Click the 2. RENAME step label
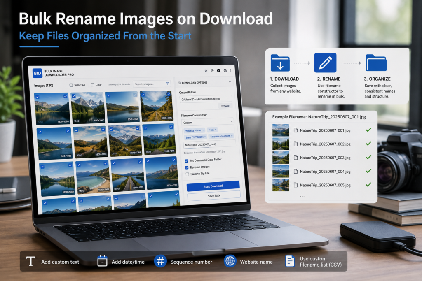This screenshot has height=281, width=422. tap(328, 79)
